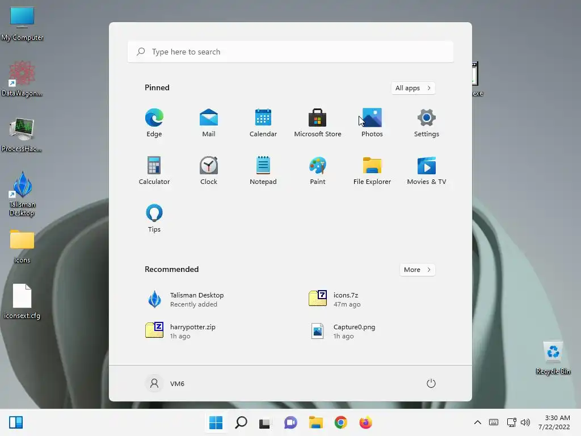
Task: Open network status tray icon
Action: (x=511, y=422)
